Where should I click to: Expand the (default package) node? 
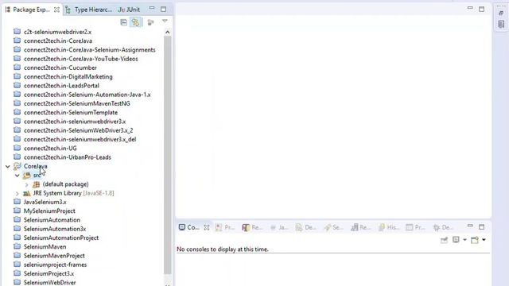(26, 184)
